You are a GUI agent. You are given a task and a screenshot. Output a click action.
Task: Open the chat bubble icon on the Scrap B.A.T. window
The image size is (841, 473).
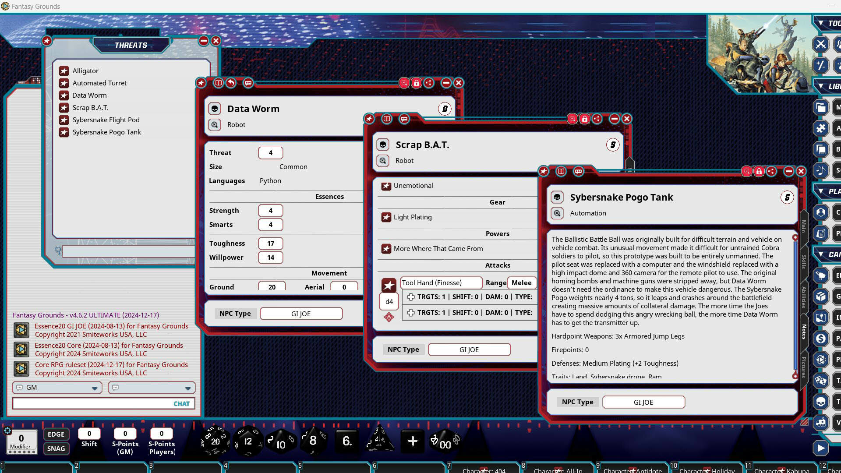404,119
